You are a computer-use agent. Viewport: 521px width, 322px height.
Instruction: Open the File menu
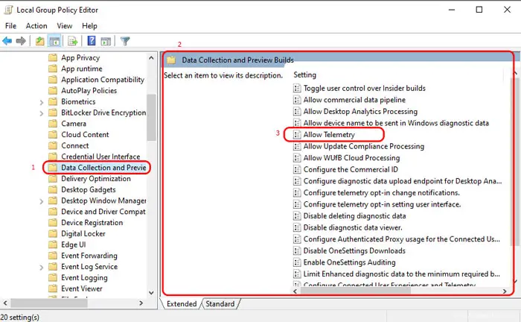(x=10, y=26)
